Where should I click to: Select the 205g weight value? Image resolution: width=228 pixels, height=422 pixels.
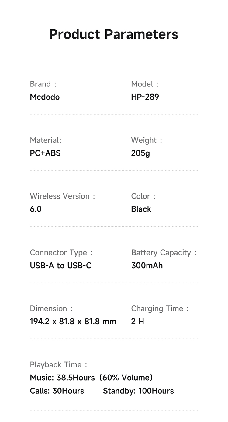pyautogui.click(x=140, y=153)
